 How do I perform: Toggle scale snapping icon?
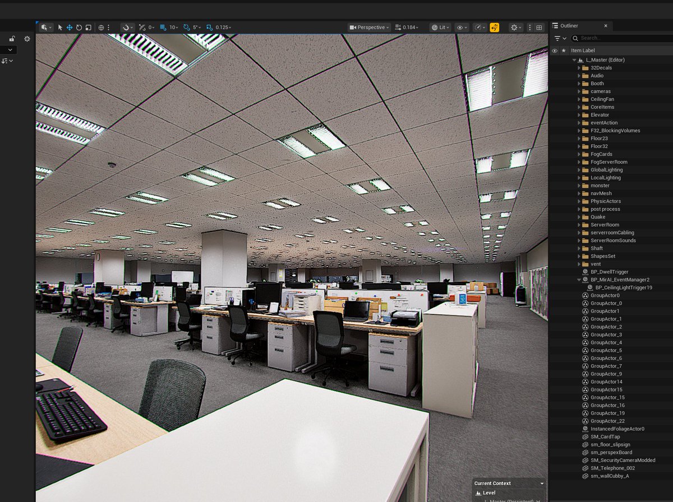[x=209, y=27]
